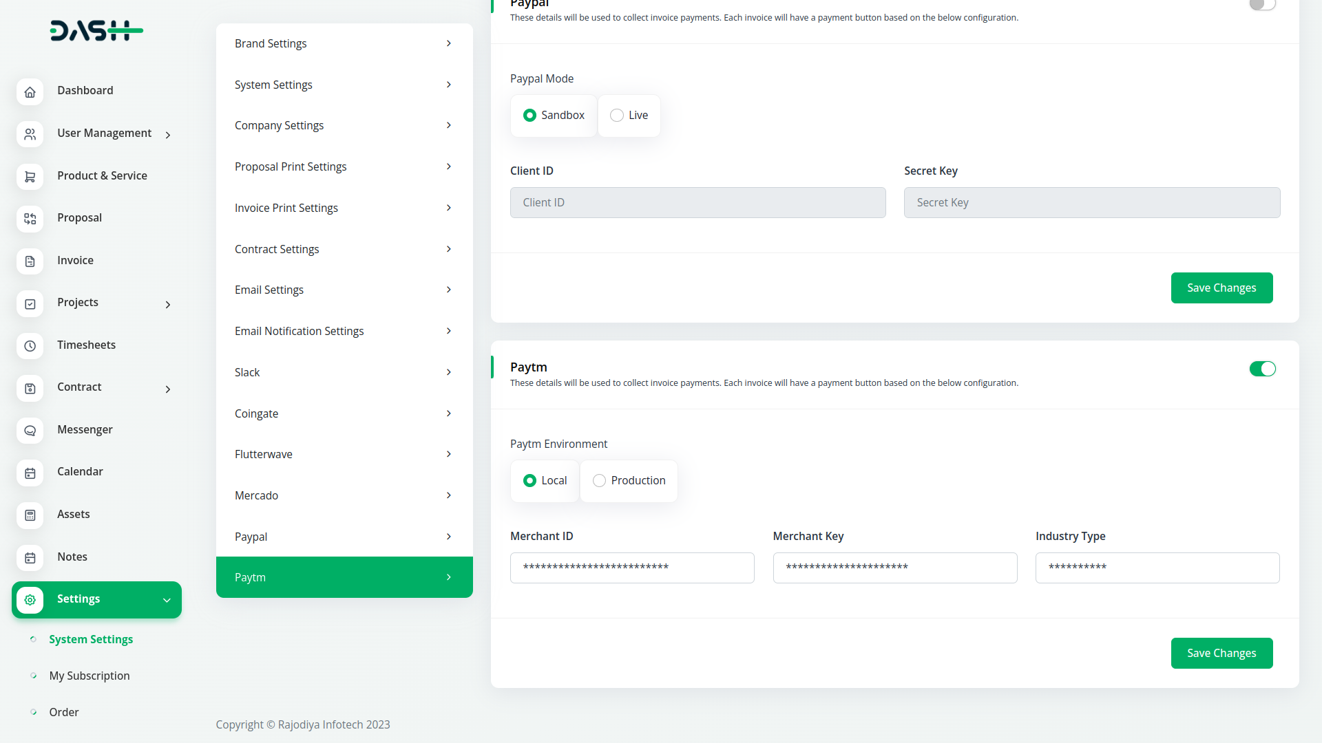Go to Flutterwave settings section
Screen dimensions: 1322x743
coord(344,455)
